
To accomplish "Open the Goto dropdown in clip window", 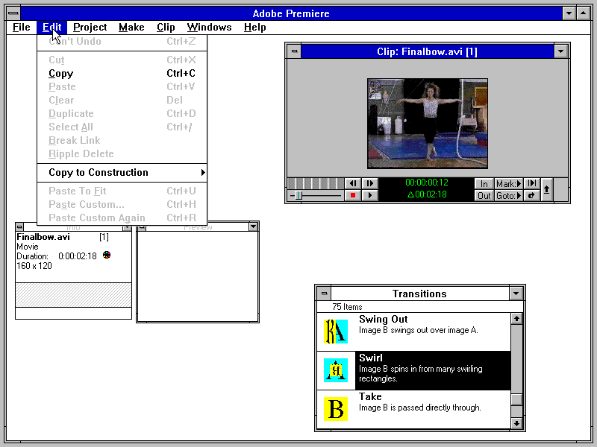I will [508, 196].
